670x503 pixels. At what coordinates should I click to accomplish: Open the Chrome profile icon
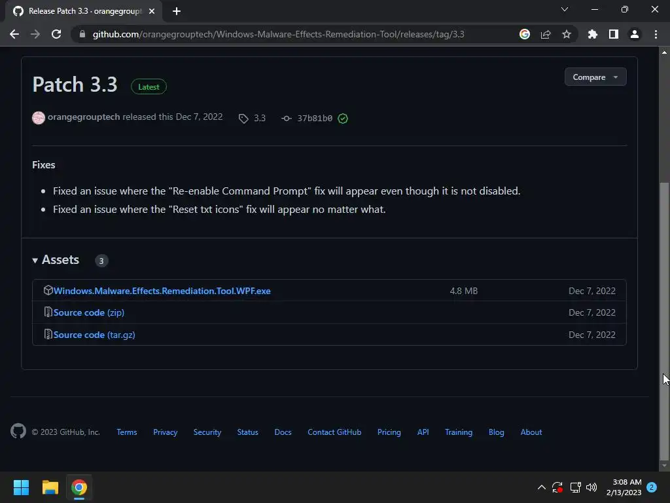click(635, 34)
